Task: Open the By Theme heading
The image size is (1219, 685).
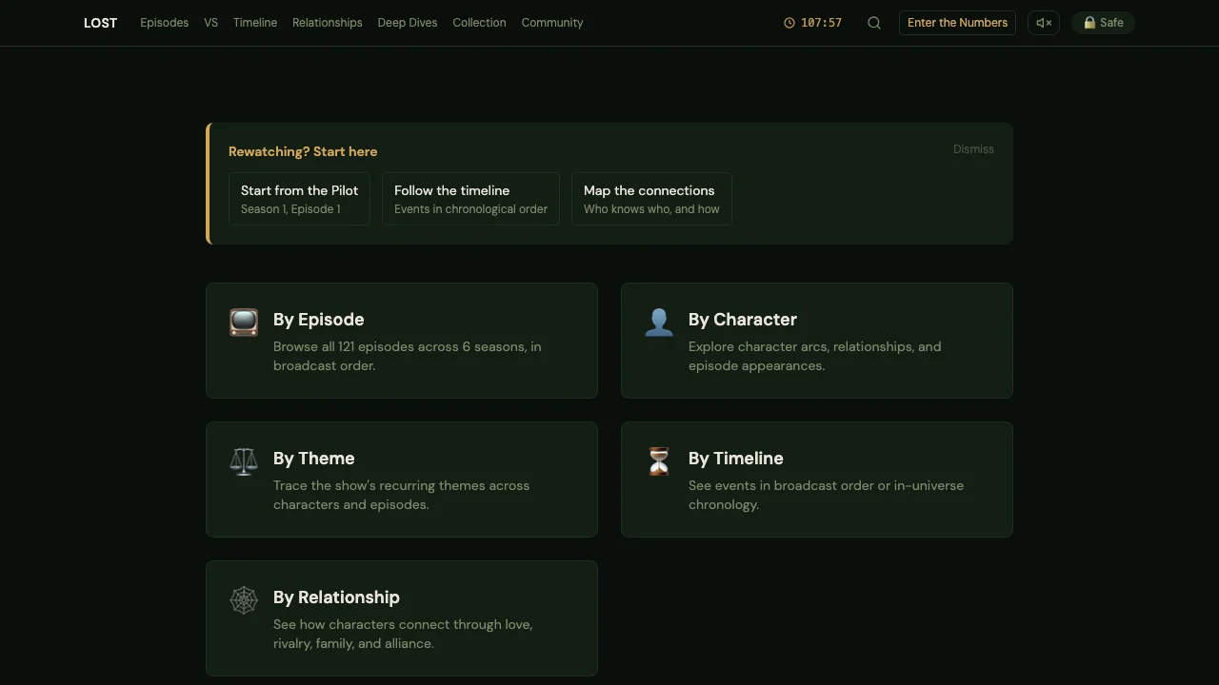Action: pyautogui.click(x=313, y=459)
